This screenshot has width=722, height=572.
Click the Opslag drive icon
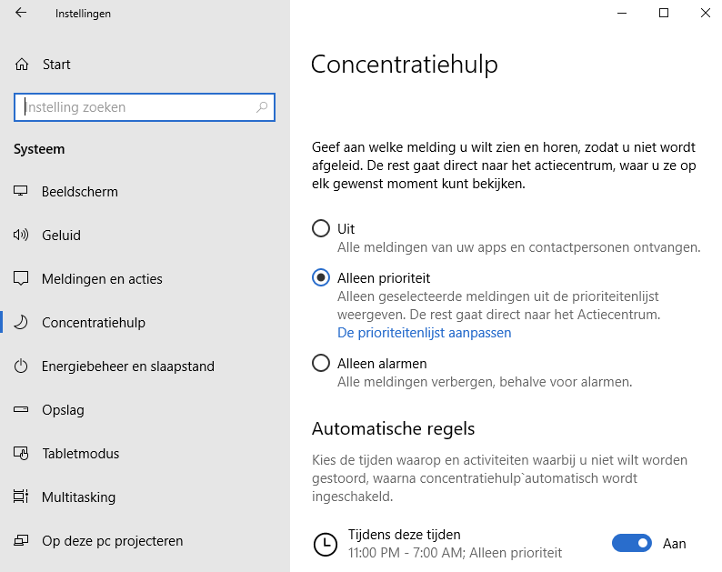22,410
